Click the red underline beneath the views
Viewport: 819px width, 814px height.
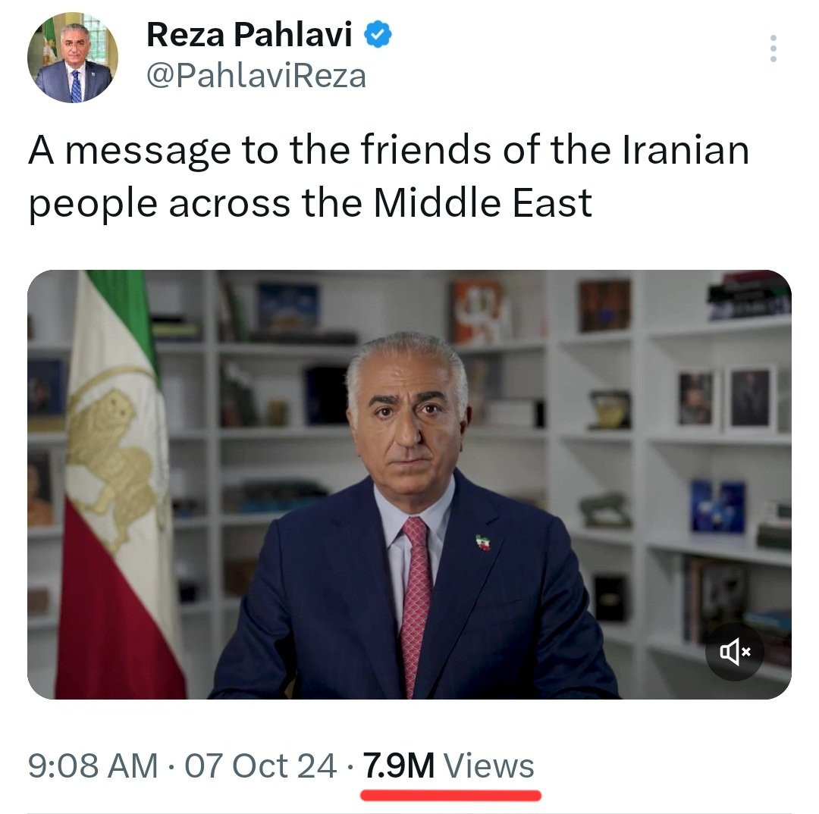pos(450,796)
